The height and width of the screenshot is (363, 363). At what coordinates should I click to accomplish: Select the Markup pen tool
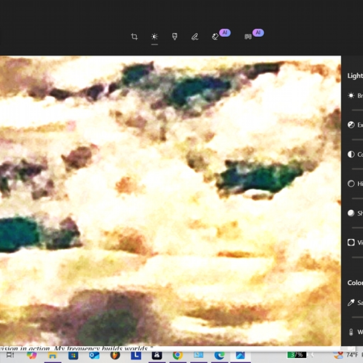pyautogui.click(x=195, y=36)
